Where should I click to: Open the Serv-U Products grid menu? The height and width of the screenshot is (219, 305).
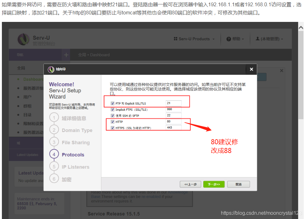coord(194,39)
